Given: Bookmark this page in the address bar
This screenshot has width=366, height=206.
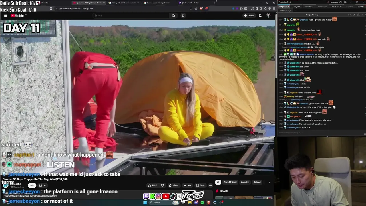Looking at the screenshot, I should coord(51,9).
